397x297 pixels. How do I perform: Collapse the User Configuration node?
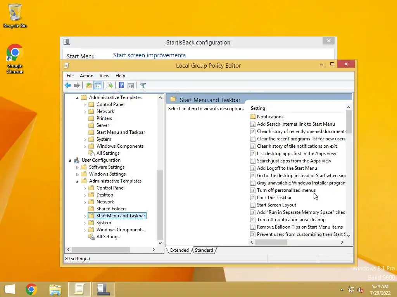click(x=70, y=160)
